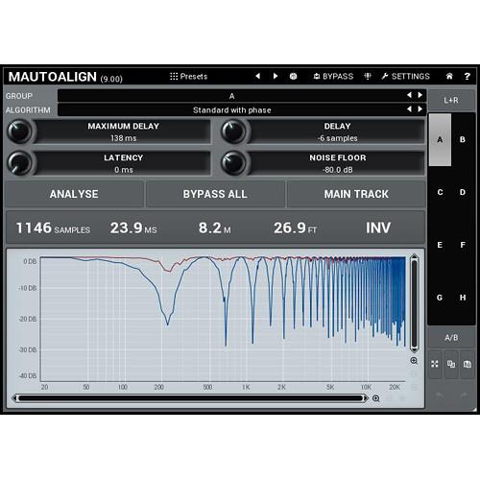
Task: Click the graph vertical scrollbar
Action: point(414,303)
